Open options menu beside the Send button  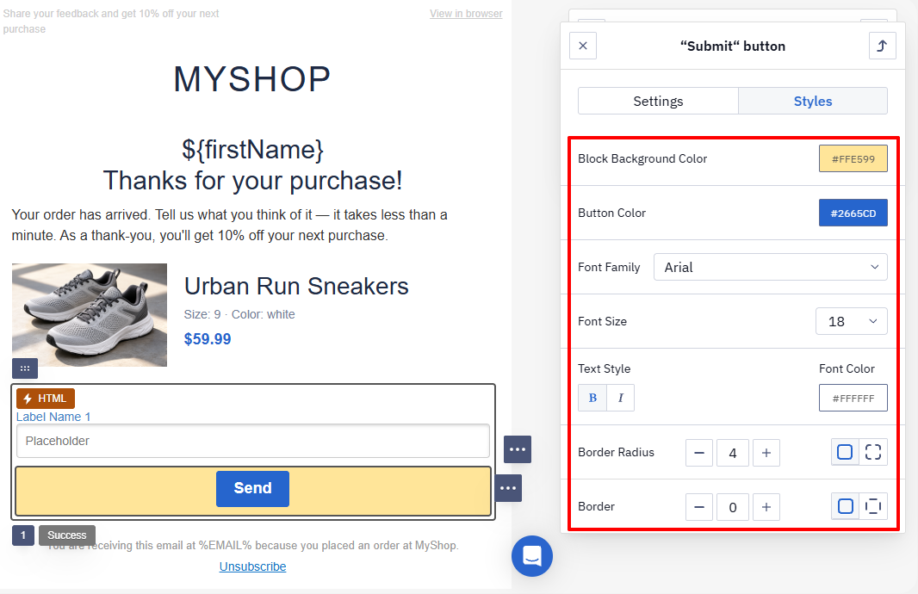tap(508, 488)
